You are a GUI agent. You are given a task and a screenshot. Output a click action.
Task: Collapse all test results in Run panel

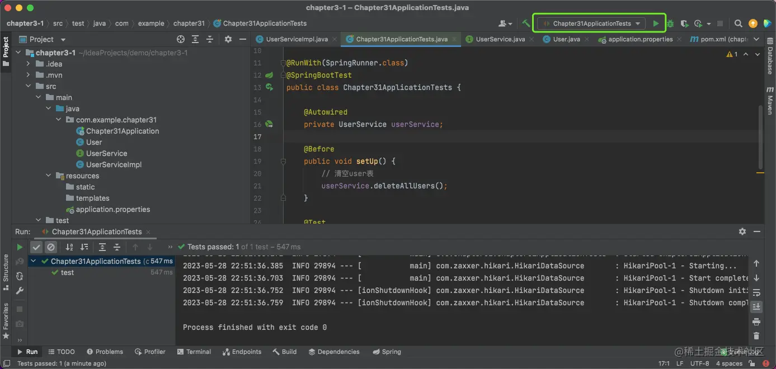(x=117, y=247)
